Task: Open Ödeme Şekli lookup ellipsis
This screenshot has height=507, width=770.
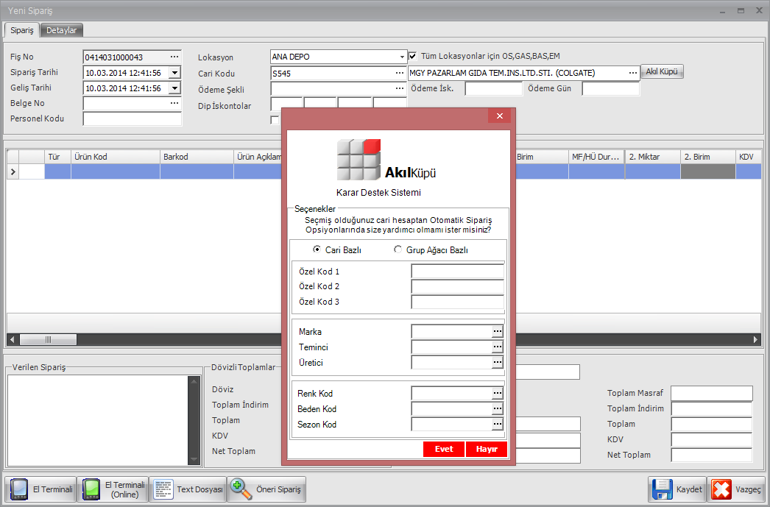Action: [x=399, y=89]
